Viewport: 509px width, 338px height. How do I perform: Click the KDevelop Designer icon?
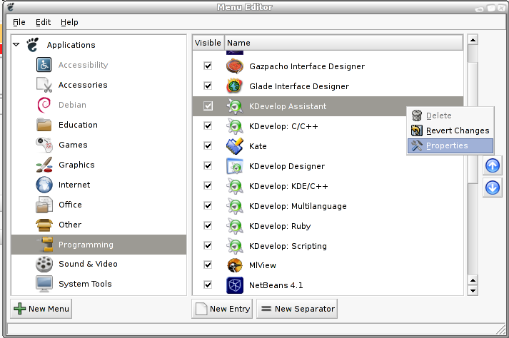click(234, 166)
